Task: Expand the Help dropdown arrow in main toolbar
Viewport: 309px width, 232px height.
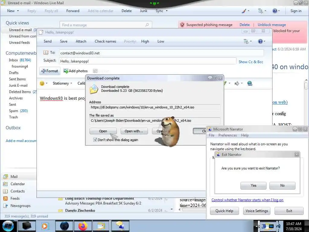Action: 279,11
